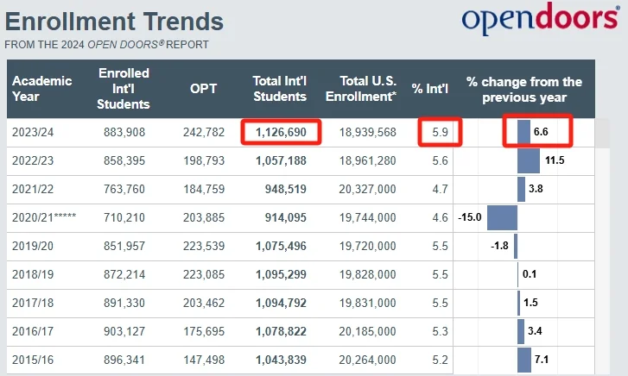Click % change from previous year header
This screenshot has height=376, width=628.
click(523, 89)
